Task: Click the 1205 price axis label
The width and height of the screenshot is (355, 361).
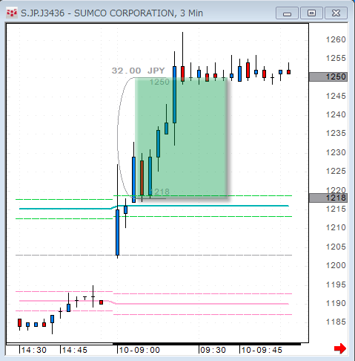Action: 336,247
